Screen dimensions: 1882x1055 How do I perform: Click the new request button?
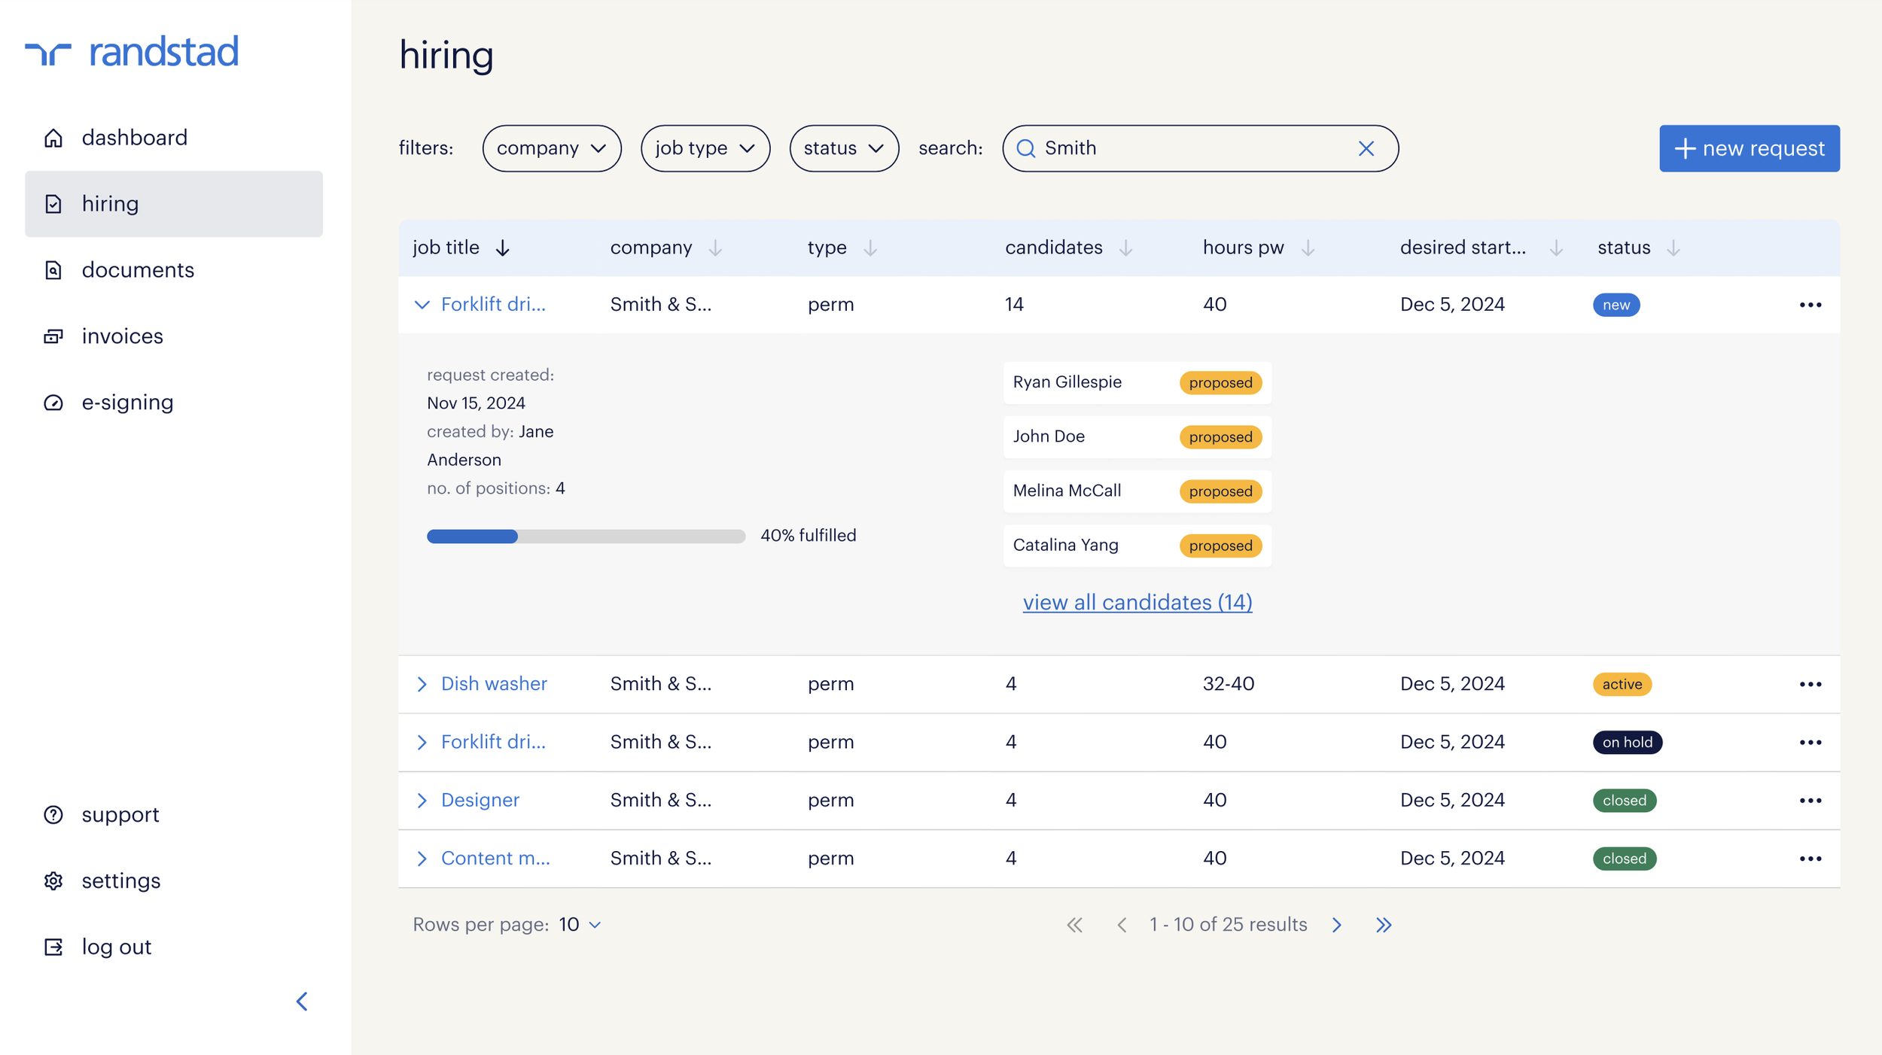point(1748,148)
